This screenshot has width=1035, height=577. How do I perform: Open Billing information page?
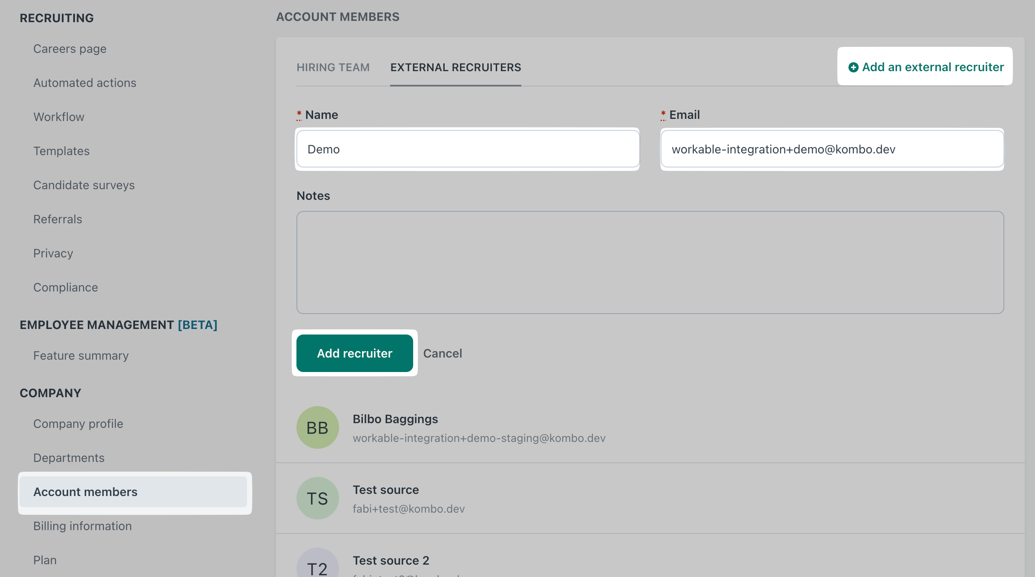click(x=82, y=526)
